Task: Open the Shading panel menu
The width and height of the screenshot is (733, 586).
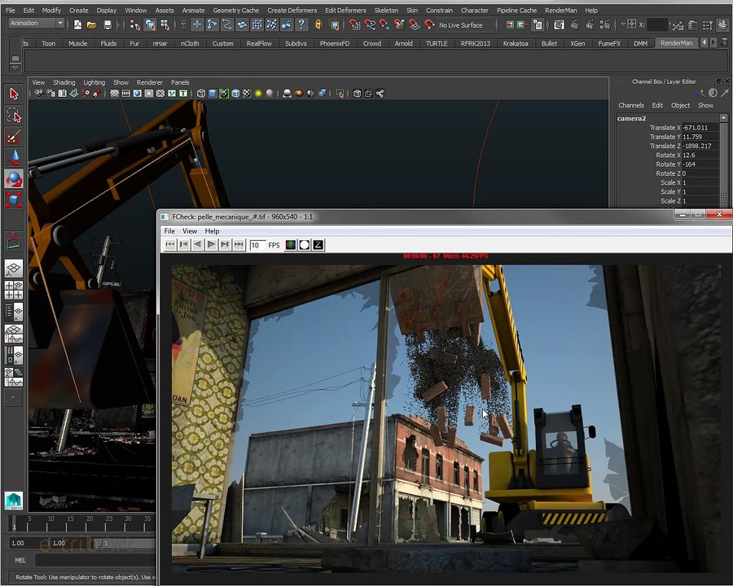Action: (x=64, y=82)
